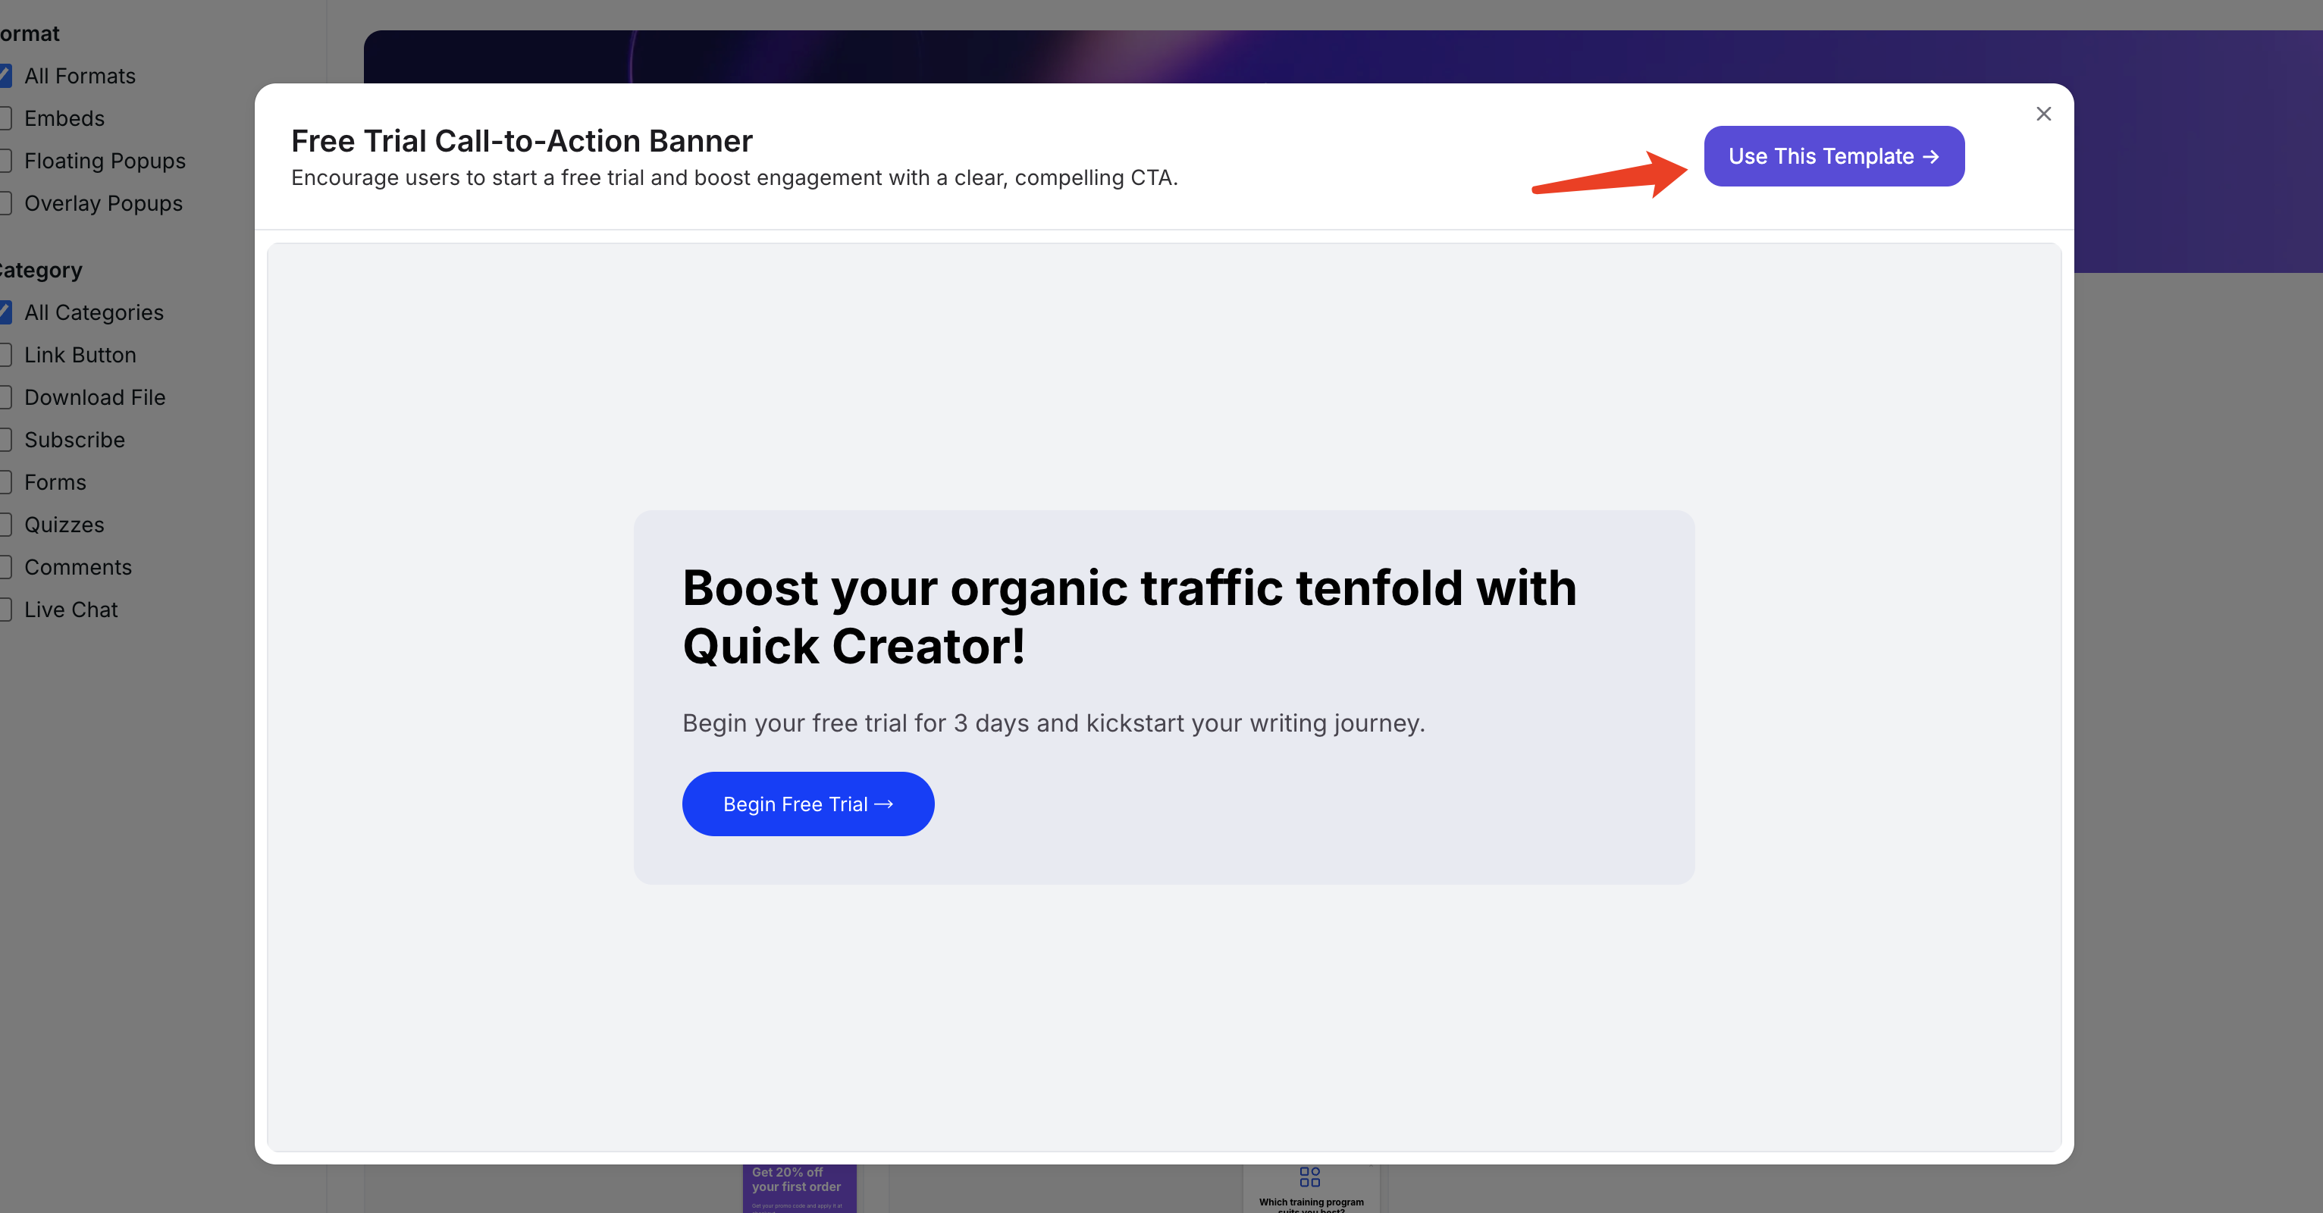The image size is (2323, 1213).
Task: Check the Forms category
Action: (x=5, y=481)
